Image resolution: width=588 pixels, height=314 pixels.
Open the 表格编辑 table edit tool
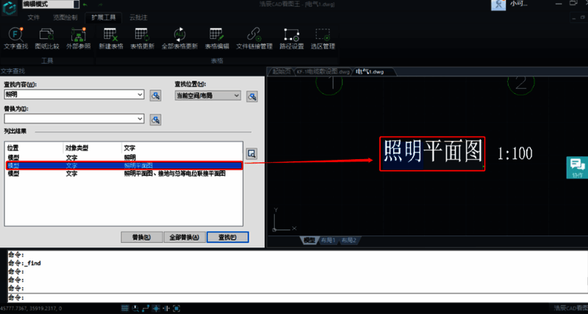217,39
